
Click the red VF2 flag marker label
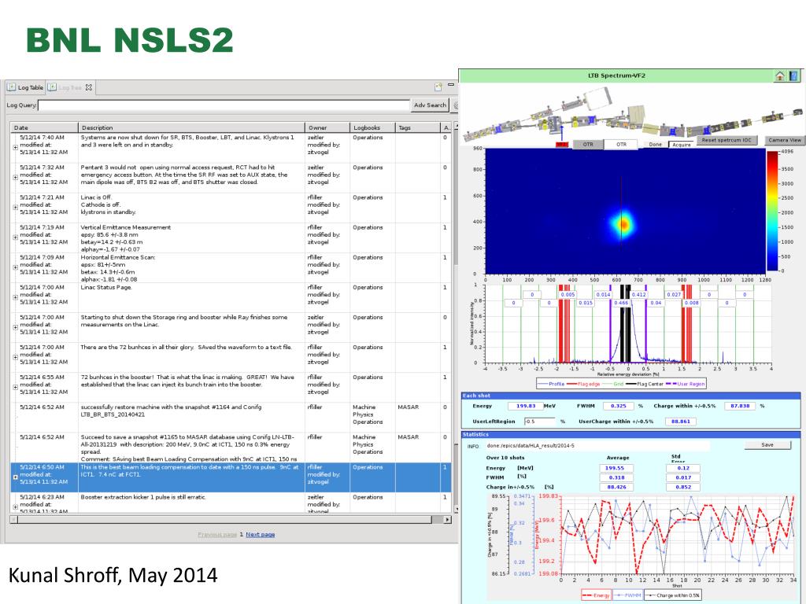click(562, 145)
